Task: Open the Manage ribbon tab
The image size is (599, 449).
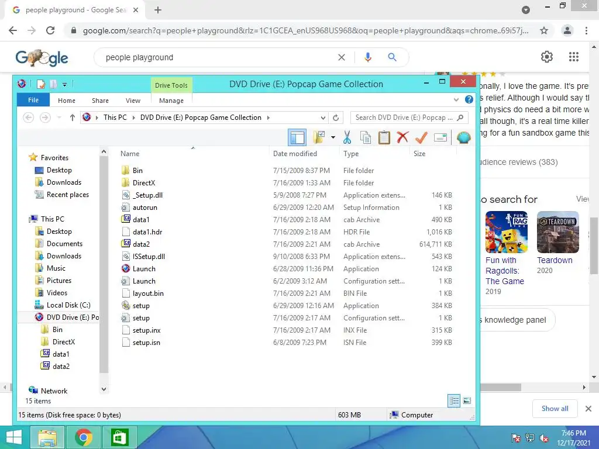Action: [x=171, y=101]
